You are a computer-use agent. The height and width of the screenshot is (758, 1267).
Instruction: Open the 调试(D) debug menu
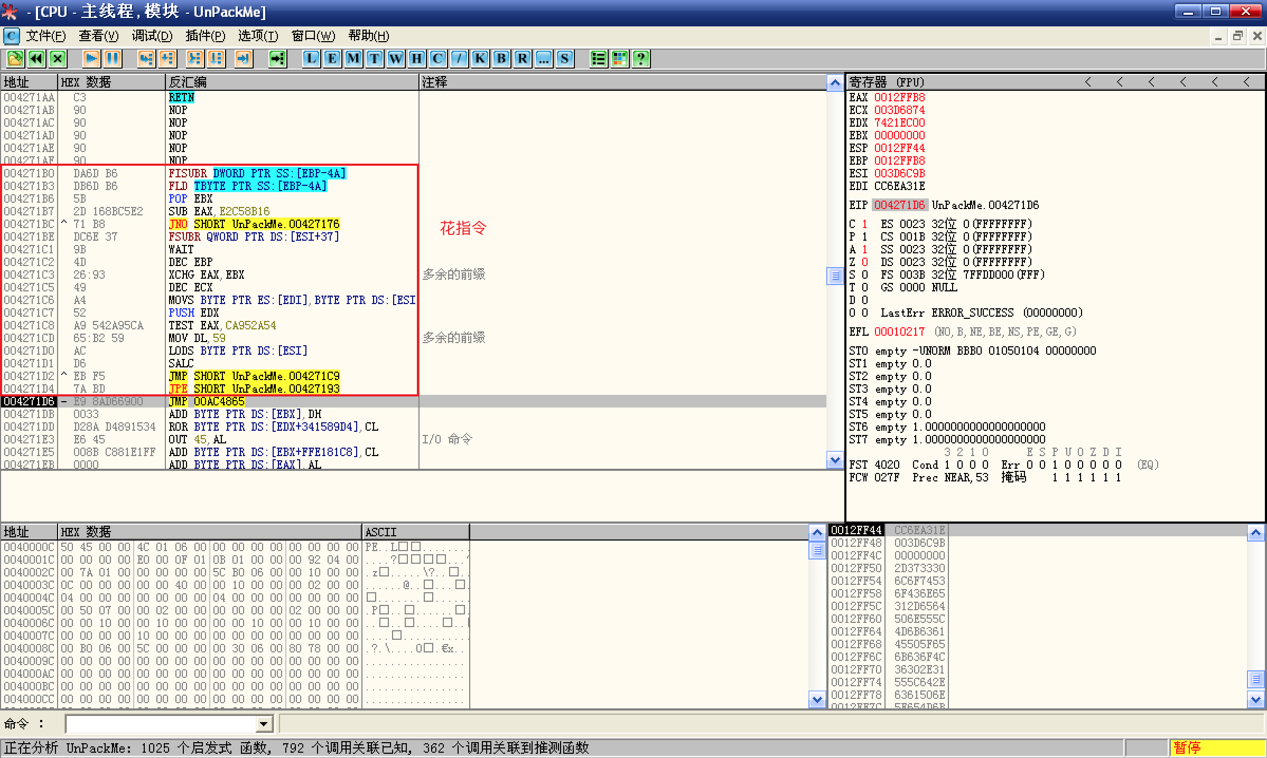[152, 36]
